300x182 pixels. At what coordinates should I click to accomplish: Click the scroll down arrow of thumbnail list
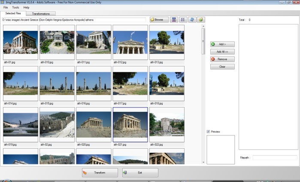point(203,162)
